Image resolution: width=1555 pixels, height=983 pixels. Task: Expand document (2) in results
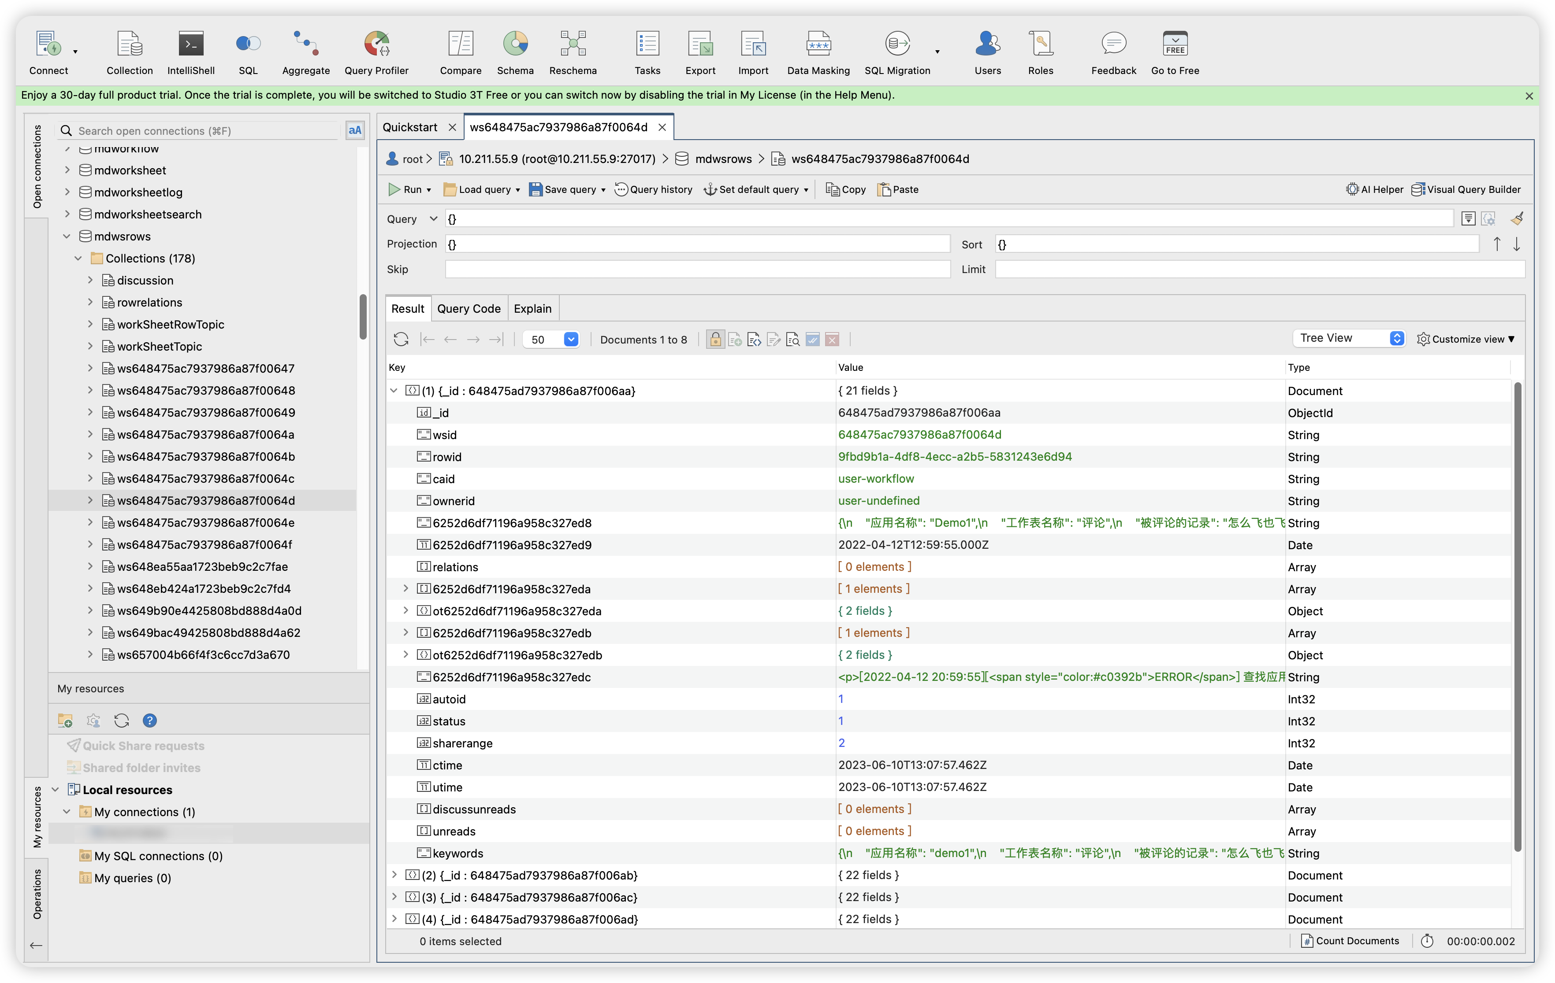pos(394,875)
